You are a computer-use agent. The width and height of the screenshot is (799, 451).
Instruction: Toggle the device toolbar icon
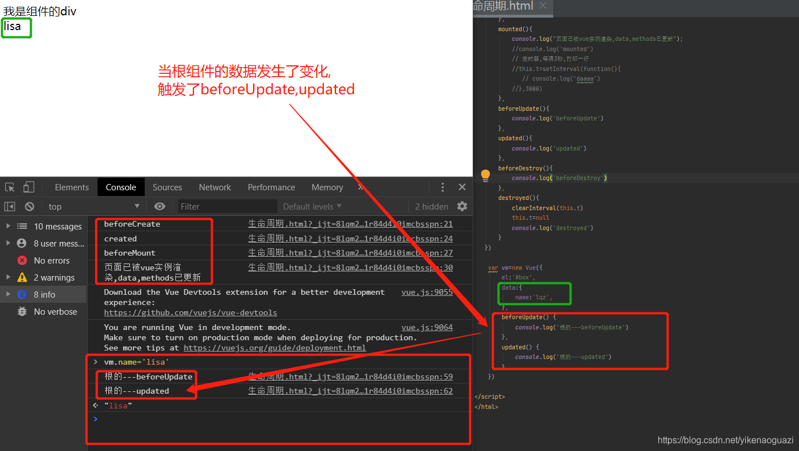(28, 187)
